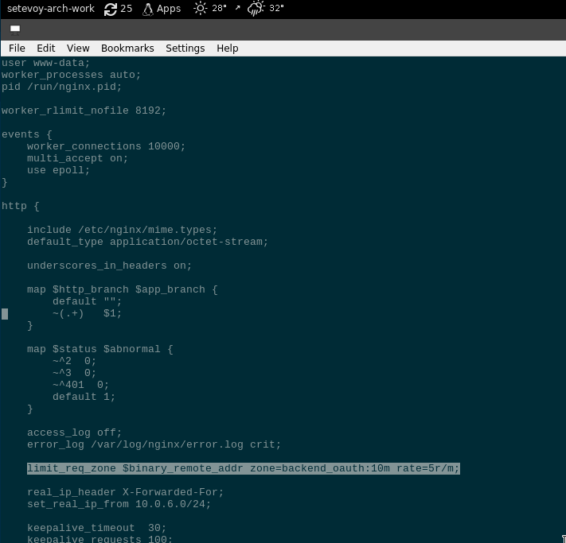Image resolution: width=566 pixels, height=543 pixels.
Task: Click 'multi_accept on;' line
Action: (77, 158)
